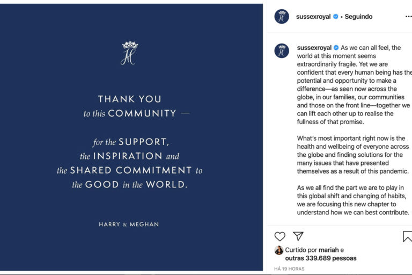412x275 pixels.
Task: Click the sussexroyal avatar in the post header
Action: (282, 17)
